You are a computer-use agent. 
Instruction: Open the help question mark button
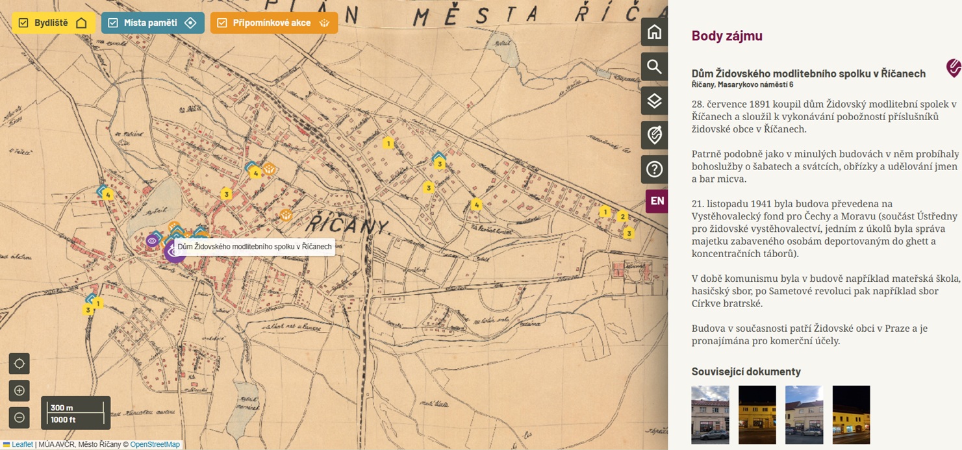pyautogui.click(x=654, y=169)
